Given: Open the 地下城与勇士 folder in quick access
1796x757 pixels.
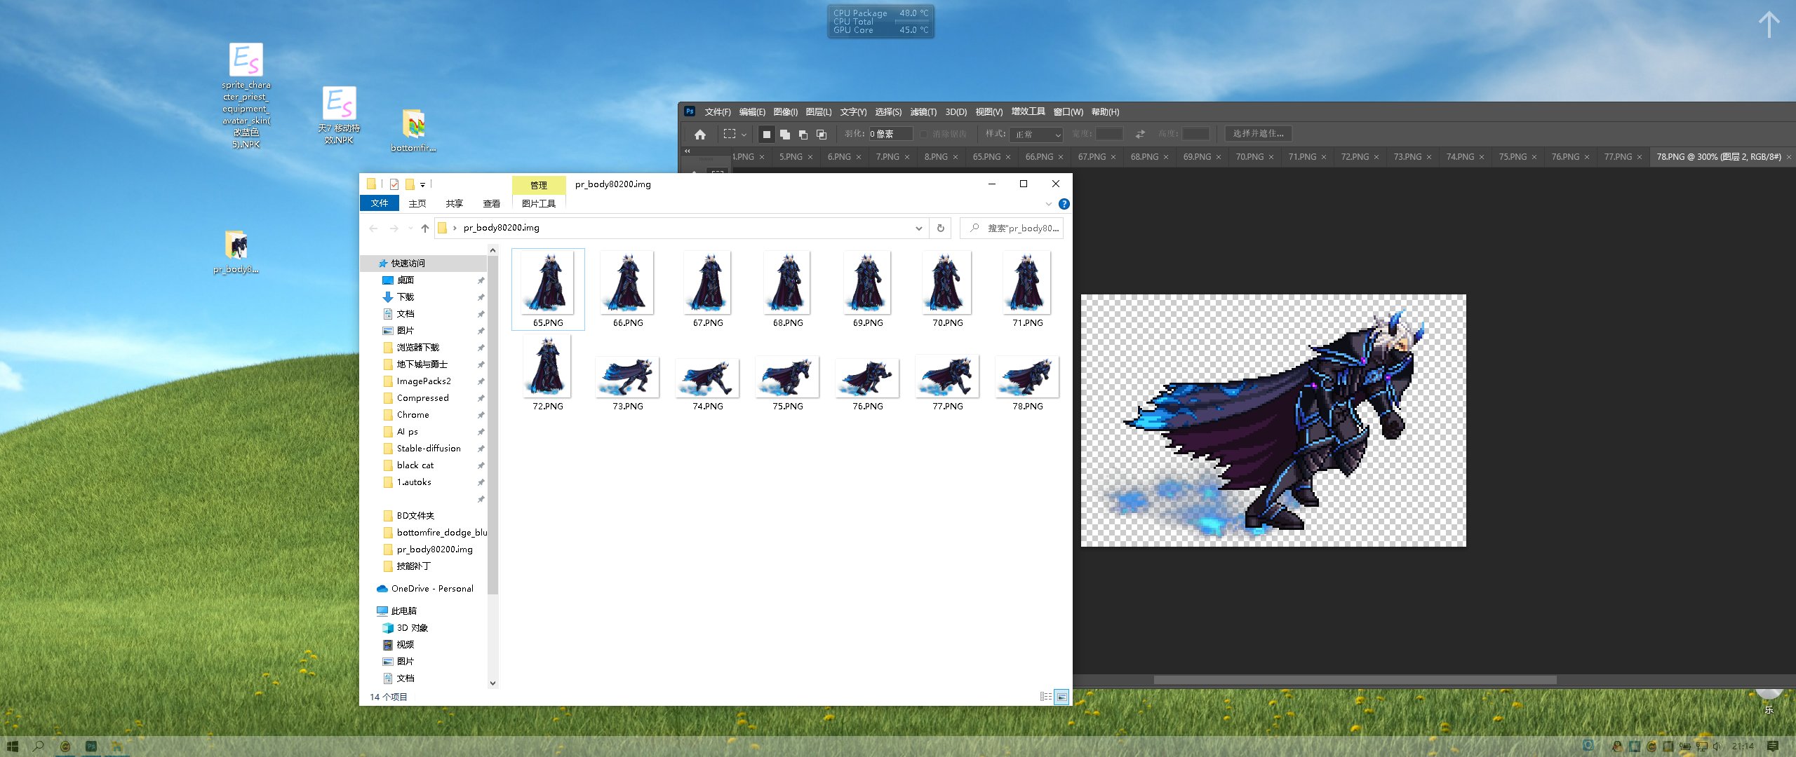Looking at the screenshot, I should tap(422, 364).
